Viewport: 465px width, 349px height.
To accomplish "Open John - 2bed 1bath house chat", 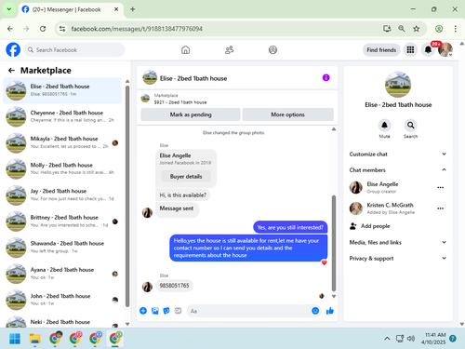I will [x=62, y=300].
